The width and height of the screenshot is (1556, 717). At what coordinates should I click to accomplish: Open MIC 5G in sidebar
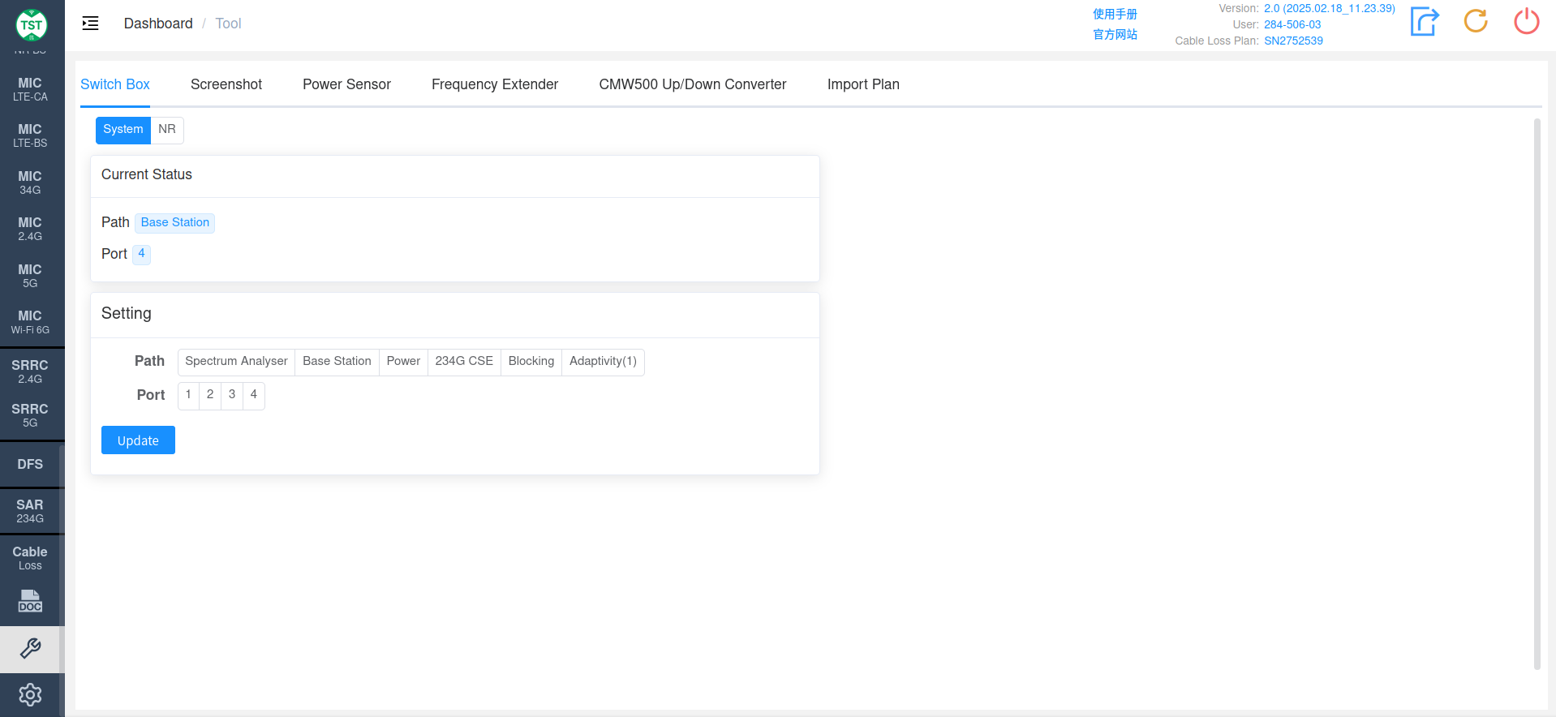[x=30, y=276]
